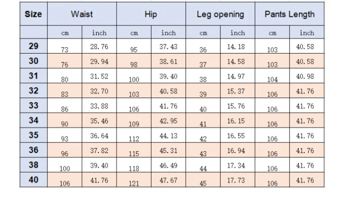Click the Leg opening header
Viewport: 345px width, 204px height.
(220, 14)
